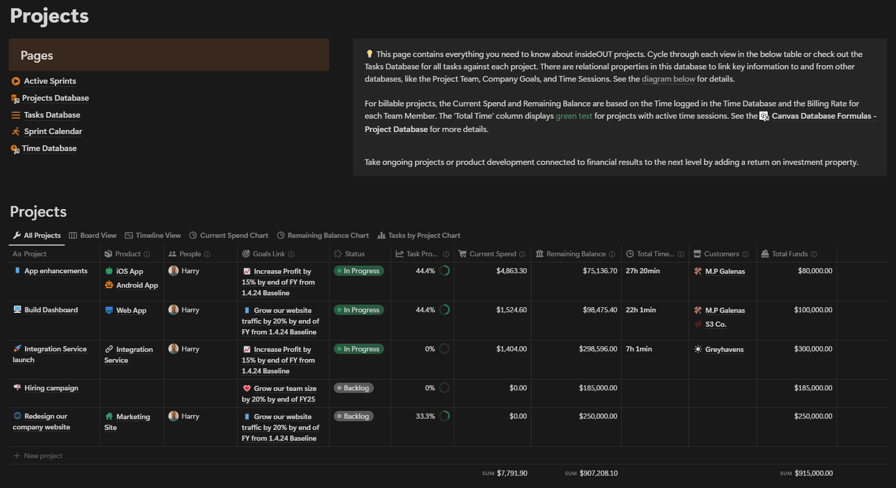Screen dimensions: 896x488
Task: Click info icon beside Task Progress column
Action: 446,254
